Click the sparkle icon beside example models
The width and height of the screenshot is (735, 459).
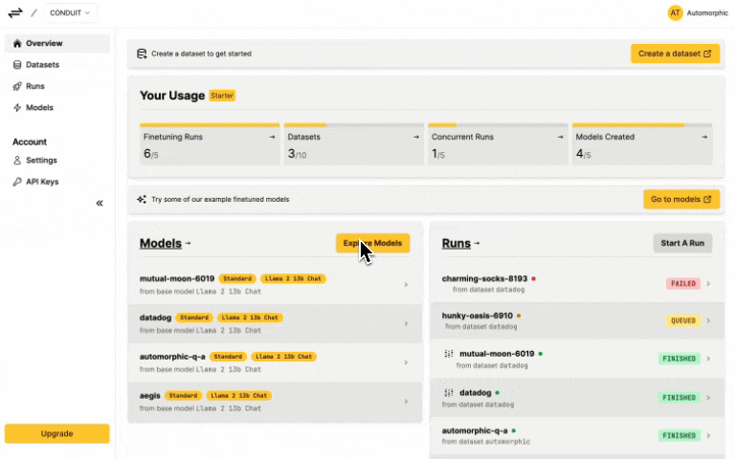[x=142, y=200]
